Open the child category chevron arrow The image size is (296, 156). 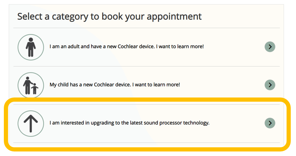pos(270,85)
